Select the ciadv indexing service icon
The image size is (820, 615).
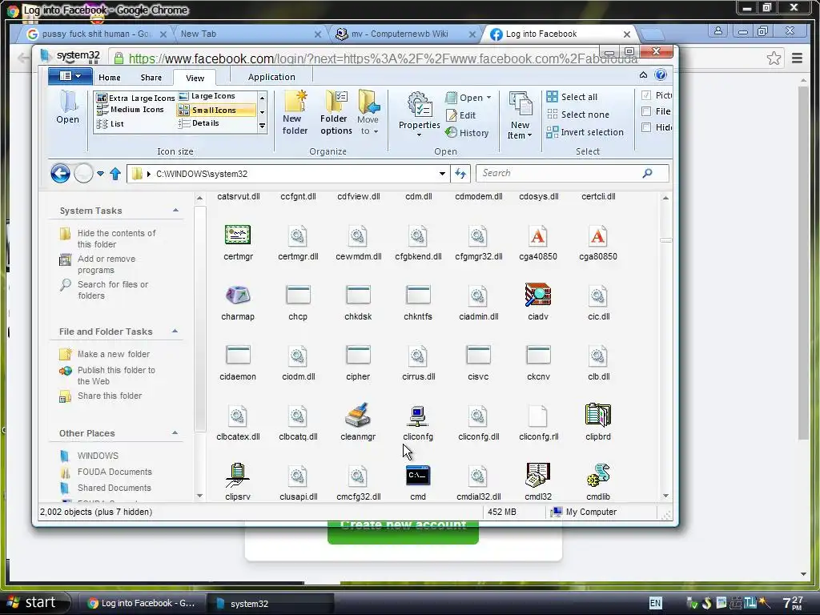click(538, 295)
